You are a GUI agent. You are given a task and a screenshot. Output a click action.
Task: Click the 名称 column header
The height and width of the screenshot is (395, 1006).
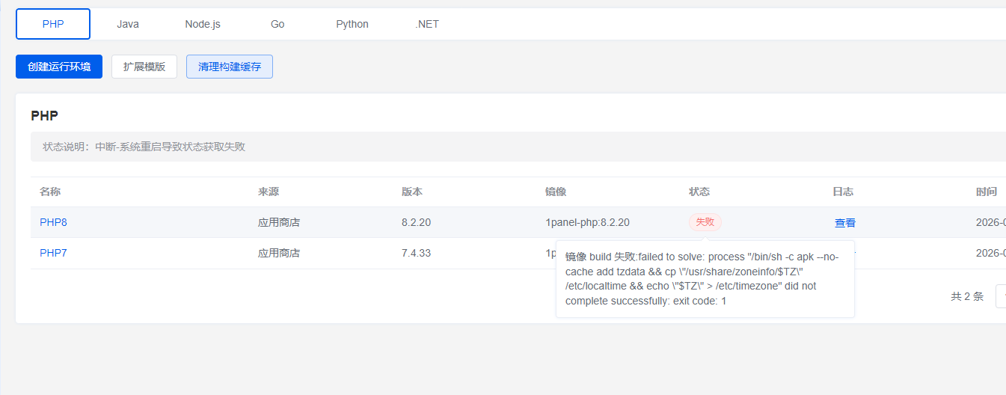(50, 192)
